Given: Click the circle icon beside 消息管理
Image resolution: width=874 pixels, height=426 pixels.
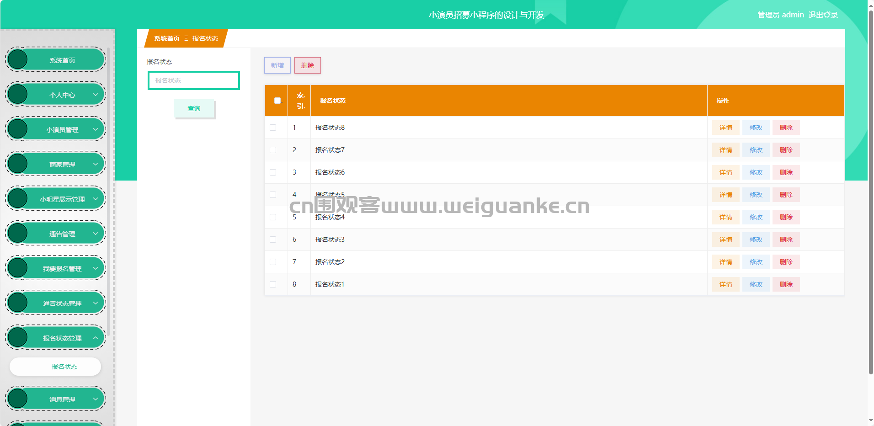Looking at the screenshot, I should point(18,399).
